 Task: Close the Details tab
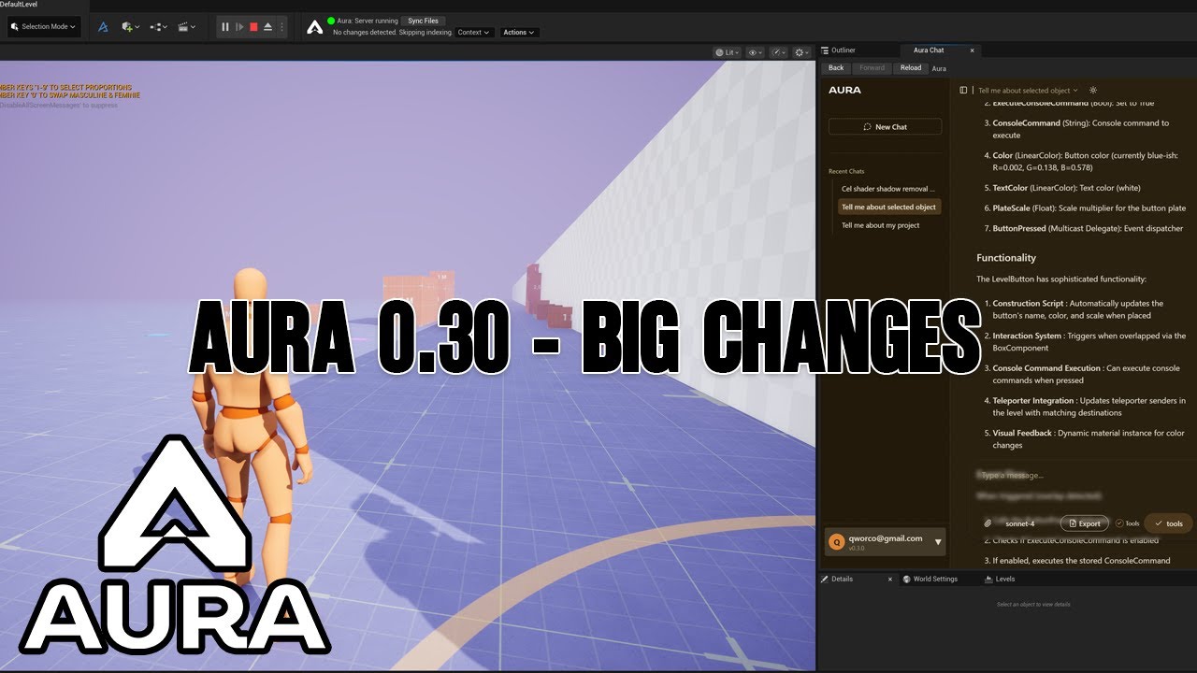tap(890, 579)
